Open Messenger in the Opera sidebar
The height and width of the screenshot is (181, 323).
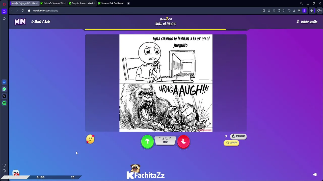[x=4, y=82]
